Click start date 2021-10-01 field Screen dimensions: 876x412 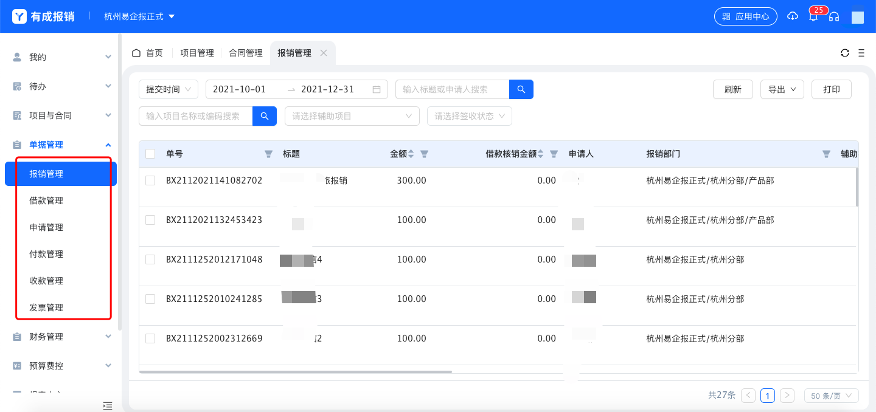240,89
